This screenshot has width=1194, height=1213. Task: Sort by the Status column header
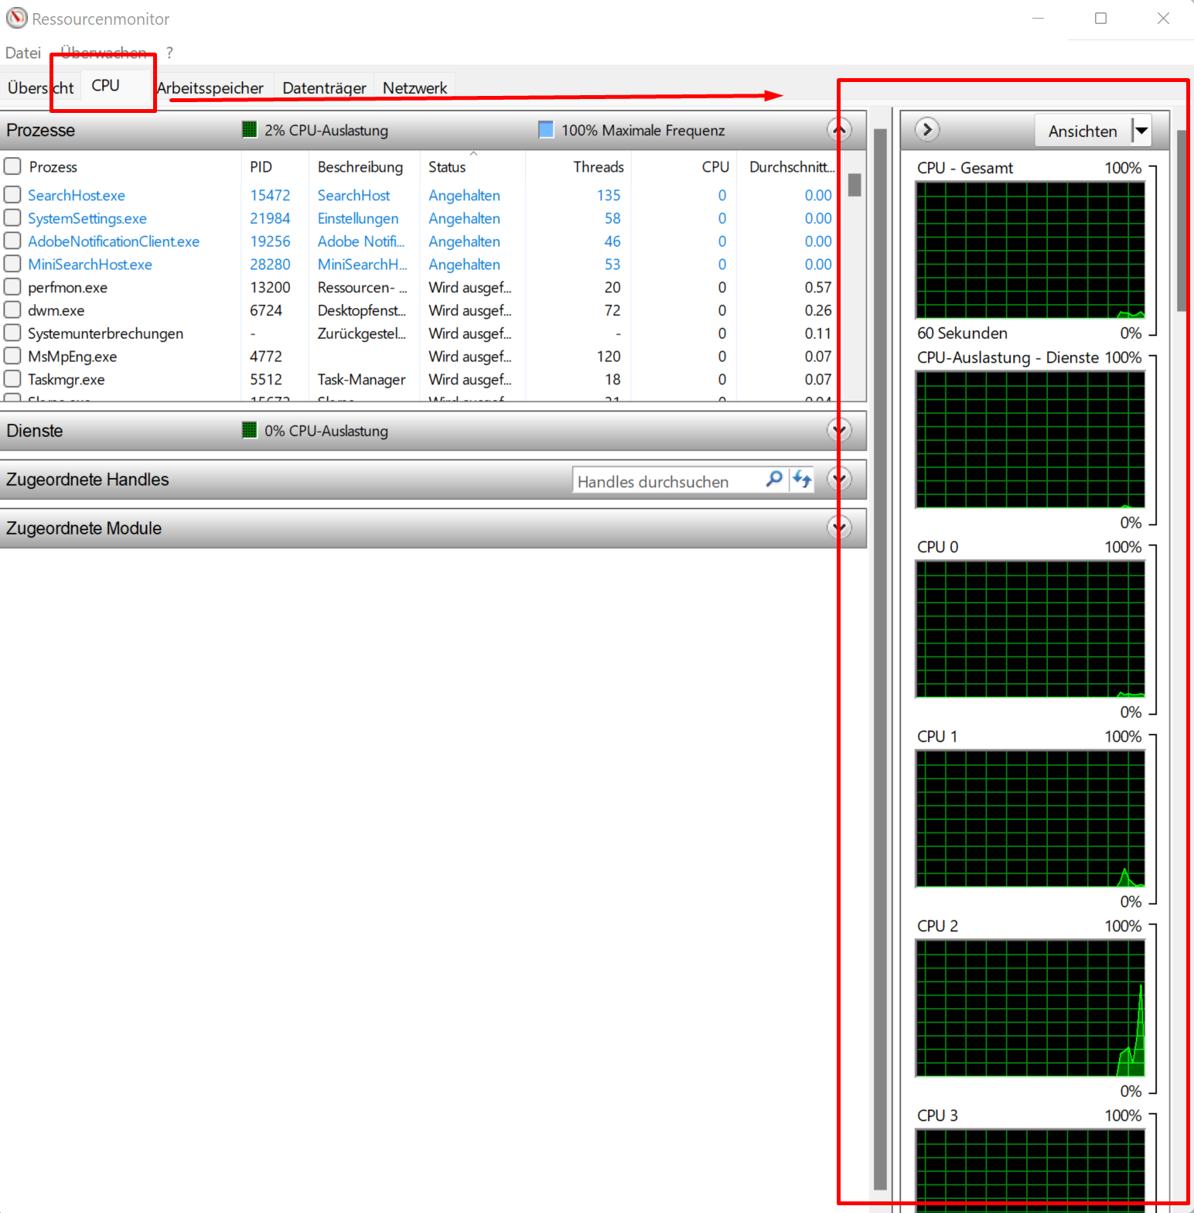[472, 166]
